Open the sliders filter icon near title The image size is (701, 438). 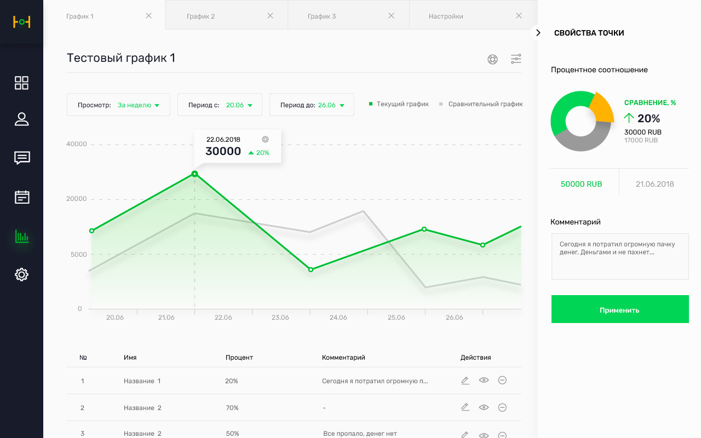pos(516,59)
